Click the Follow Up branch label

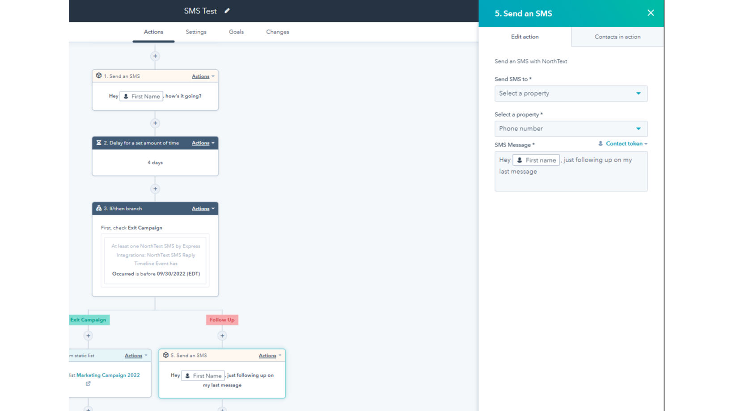(222, 319)
